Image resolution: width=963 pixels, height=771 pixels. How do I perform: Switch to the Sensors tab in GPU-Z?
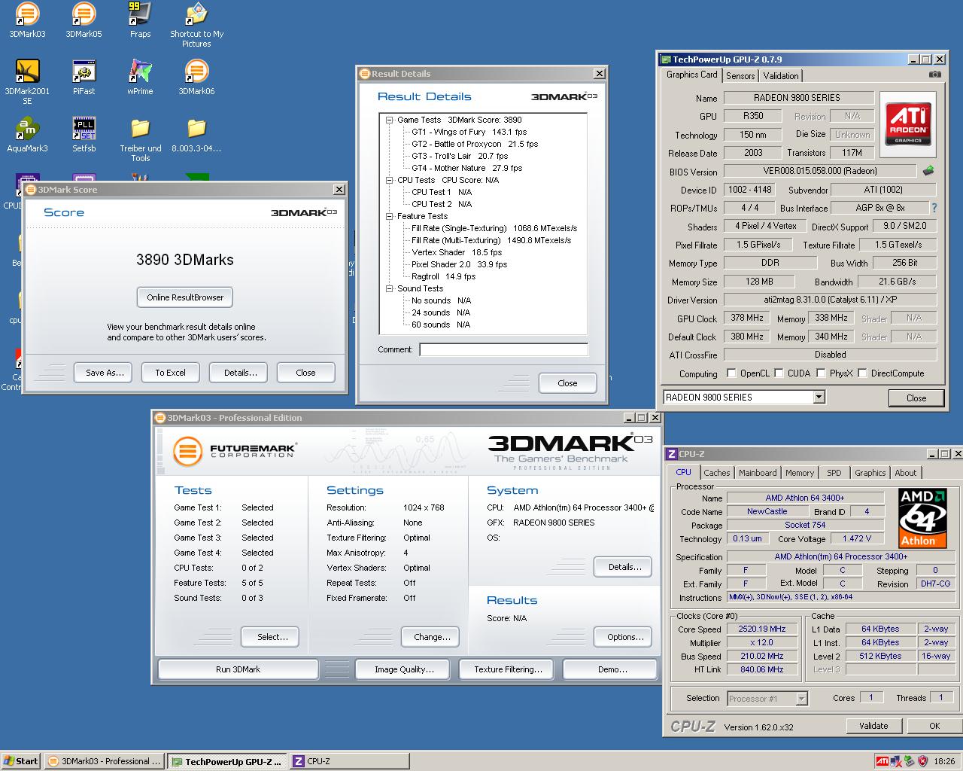point(740,76)
